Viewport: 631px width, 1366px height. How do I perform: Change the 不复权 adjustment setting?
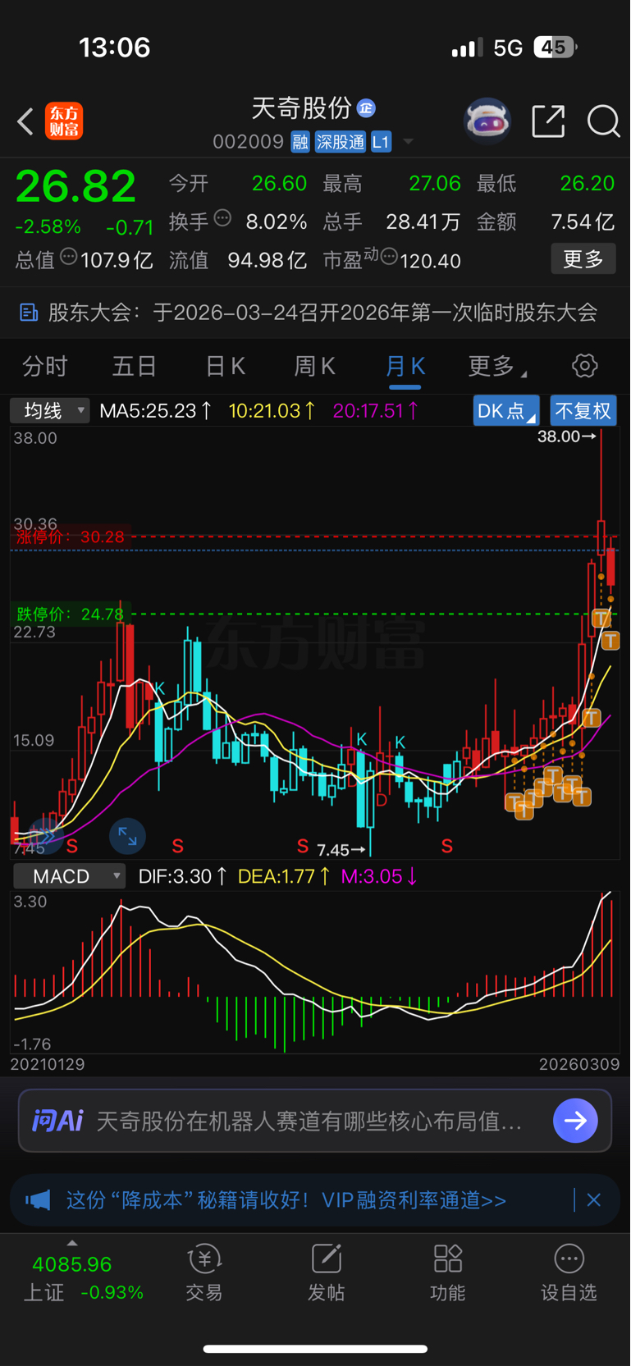[583, 410]
